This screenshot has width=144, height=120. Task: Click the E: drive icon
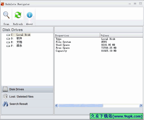[8, 42]
